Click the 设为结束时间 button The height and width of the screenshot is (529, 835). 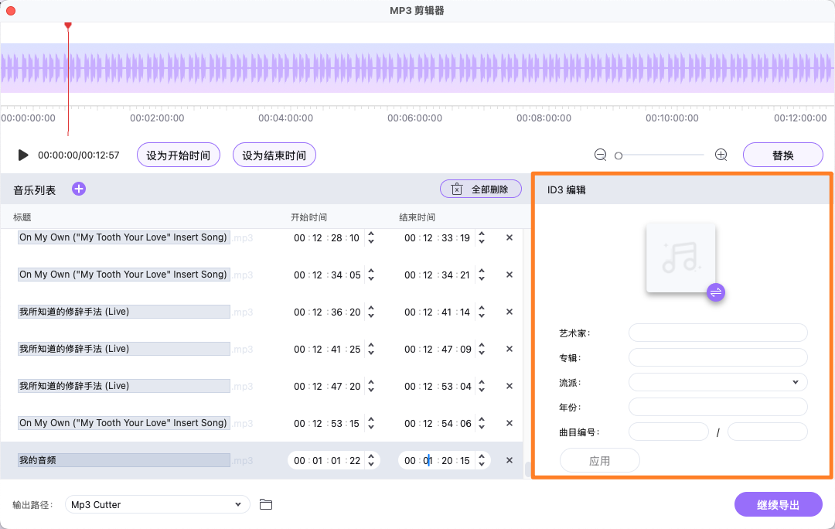(273, 154)
